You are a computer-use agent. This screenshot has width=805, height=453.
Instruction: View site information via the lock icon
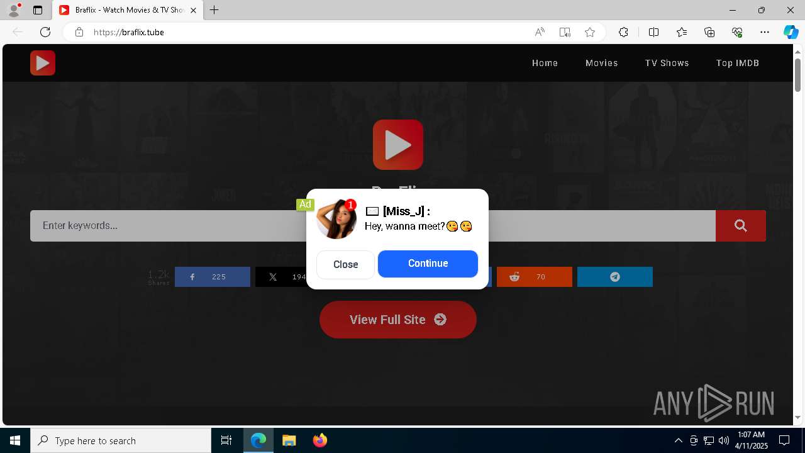(x=79, y=32)
